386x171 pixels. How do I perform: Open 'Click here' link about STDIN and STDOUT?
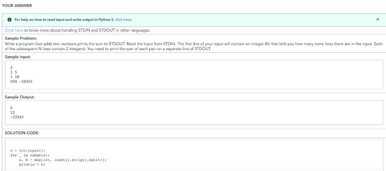(14, 30)
